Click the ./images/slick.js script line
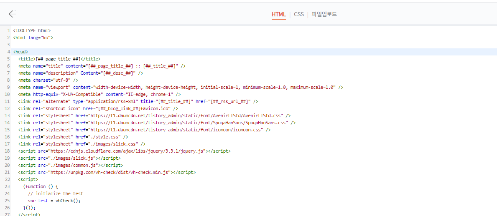 [x=69, y=158]
